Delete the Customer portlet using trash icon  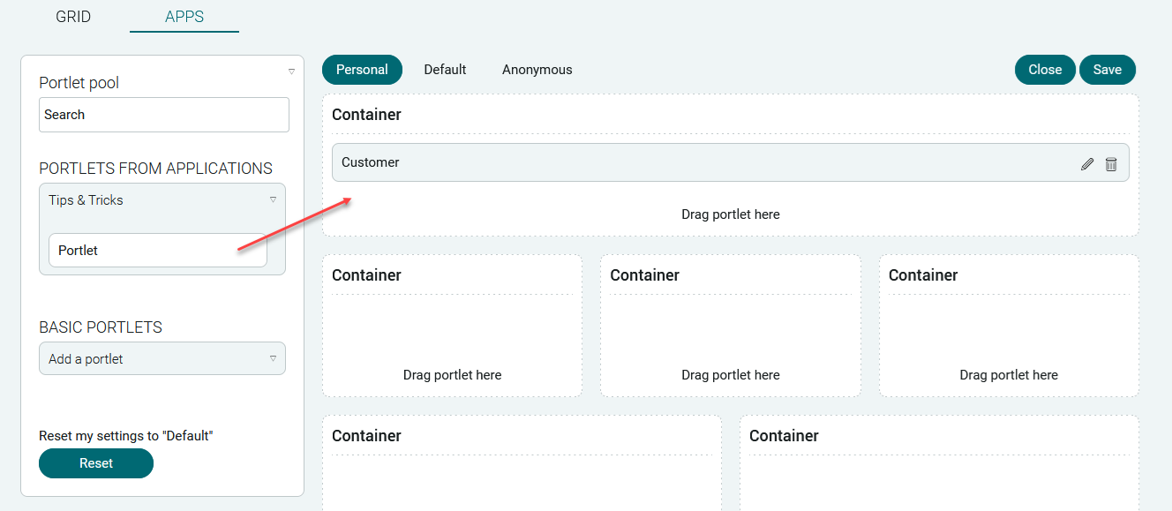[x=1111, y=164]
